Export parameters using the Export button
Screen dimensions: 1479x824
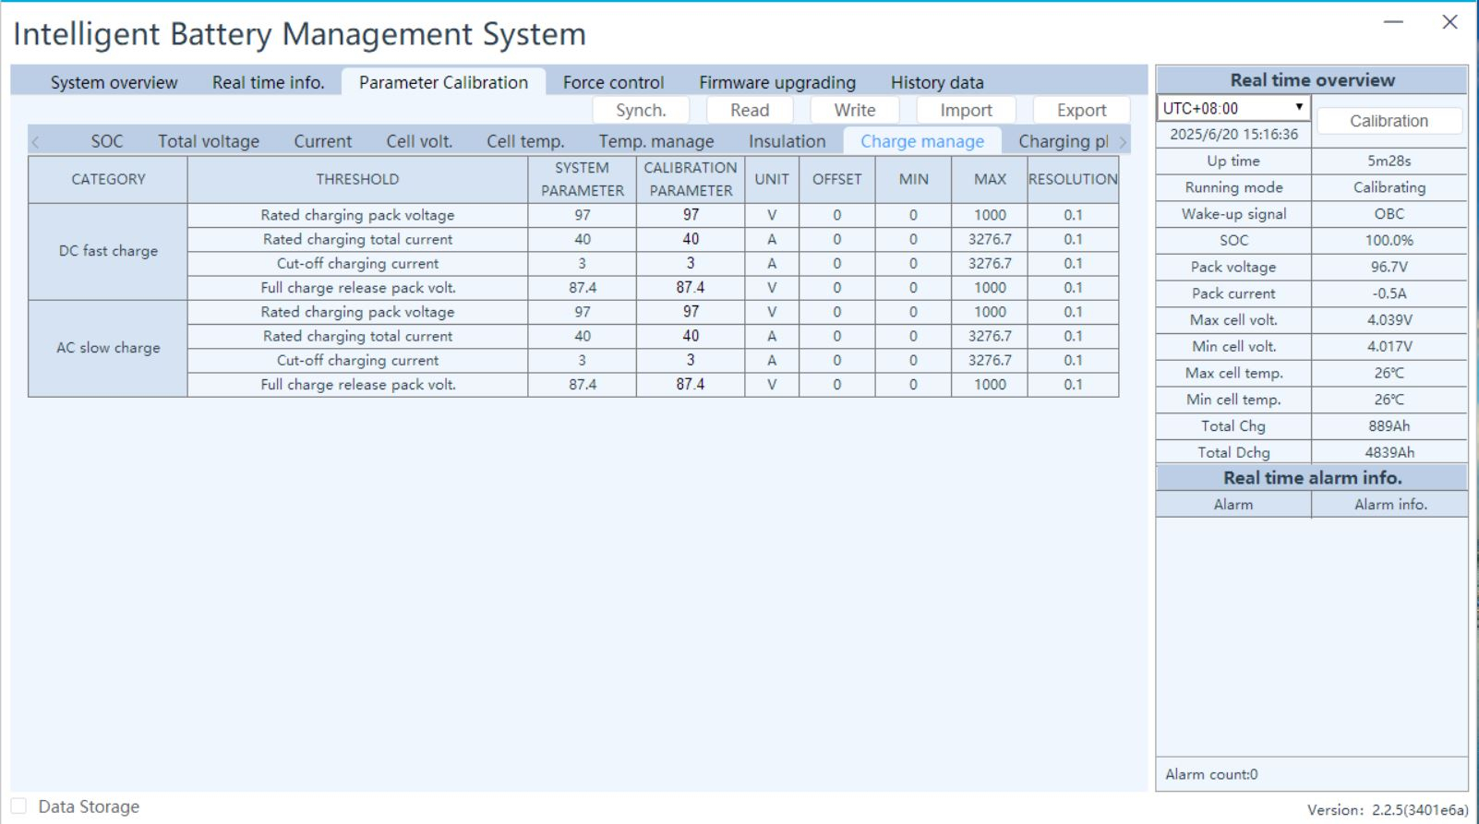(1081, 110)
